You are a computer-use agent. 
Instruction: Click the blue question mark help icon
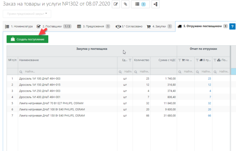coord(232,27)
